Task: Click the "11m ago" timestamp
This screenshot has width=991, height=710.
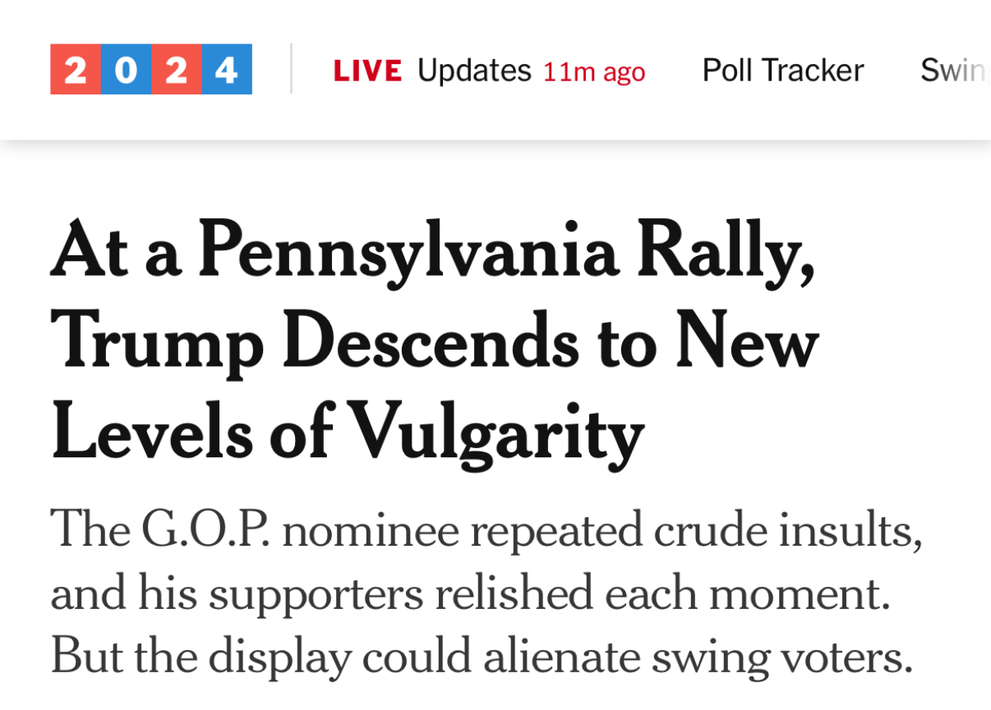Action: click(593, 71)
